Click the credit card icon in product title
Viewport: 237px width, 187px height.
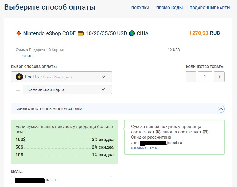[81, 33]
